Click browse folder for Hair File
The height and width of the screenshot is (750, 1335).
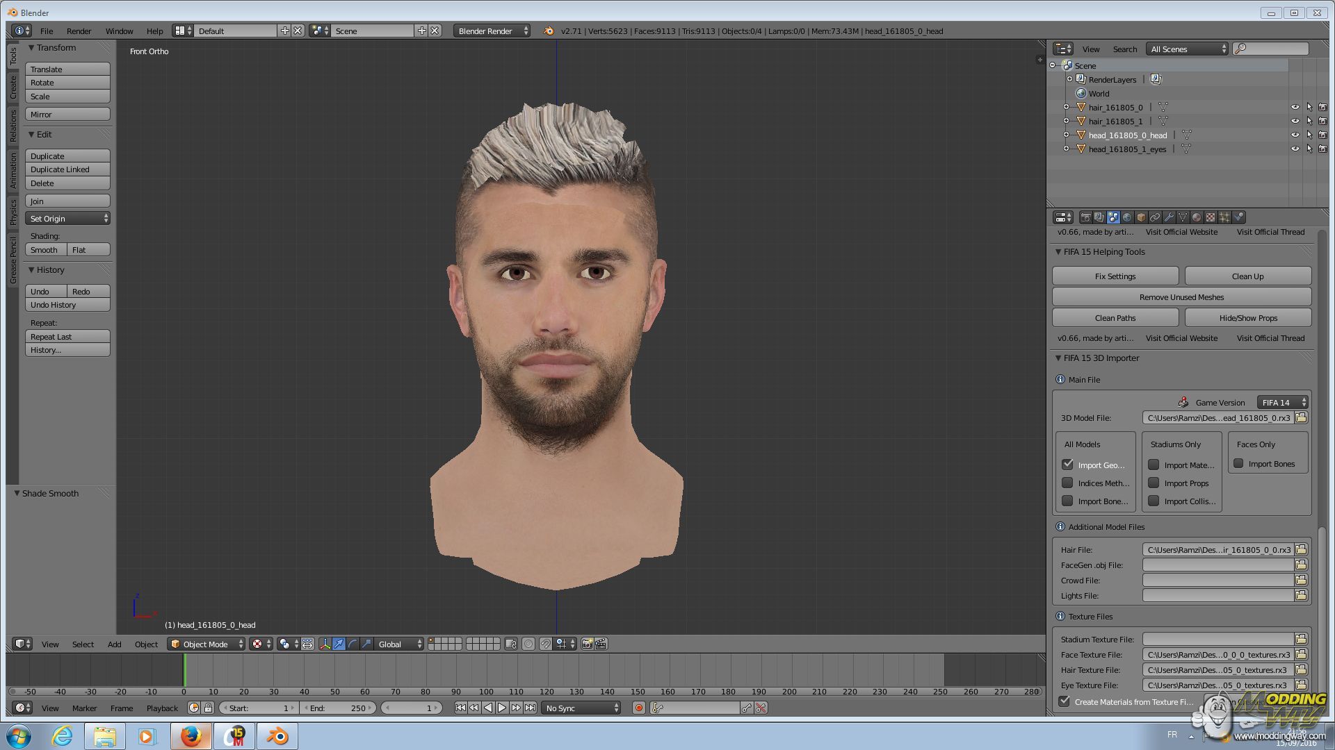pyautogui.click(x=1301, y=549)
